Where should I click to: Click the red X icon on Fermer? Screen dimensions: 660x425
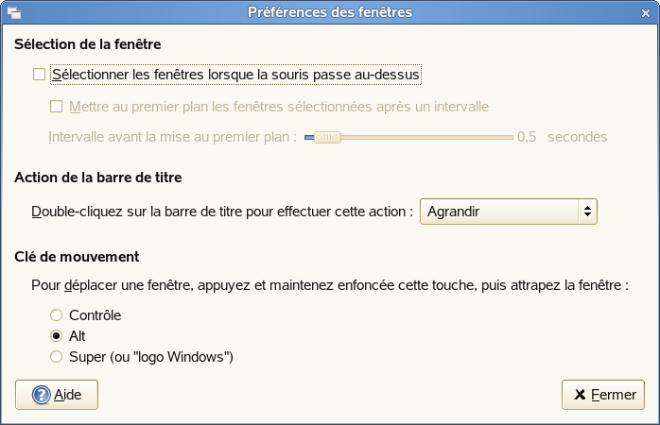[579, 395]
